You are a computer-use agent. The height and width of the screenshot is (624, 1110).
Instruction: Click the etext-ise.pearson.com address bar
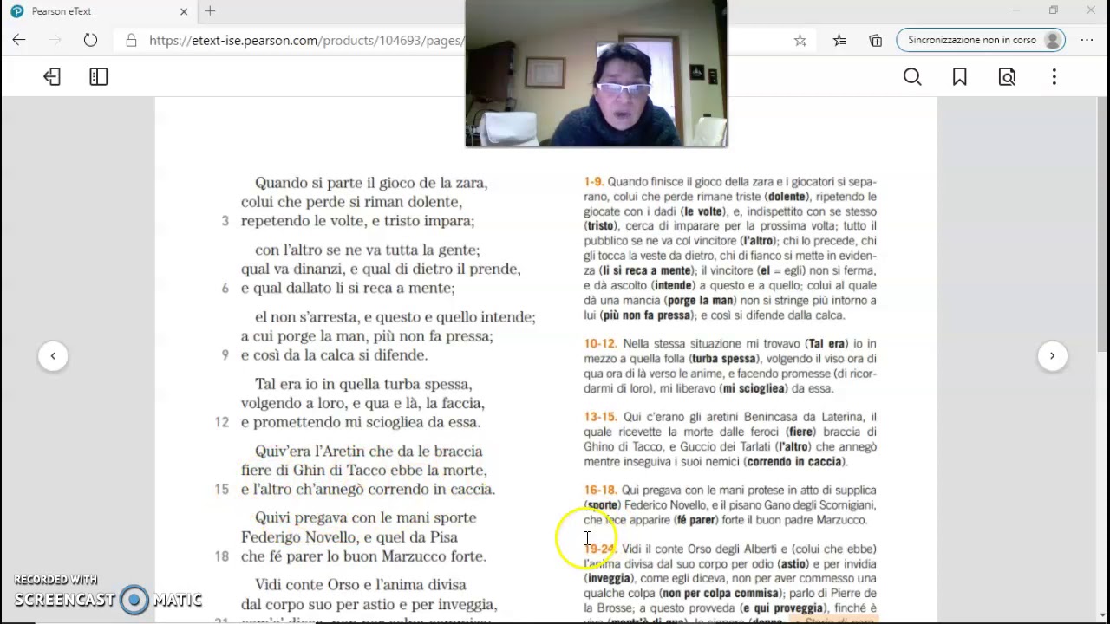click(x=305, y=40)
